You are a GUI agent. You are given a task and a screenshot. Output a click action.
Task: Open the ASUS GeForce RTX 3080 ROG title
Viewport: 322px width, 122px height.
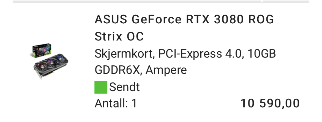(184, 20)
